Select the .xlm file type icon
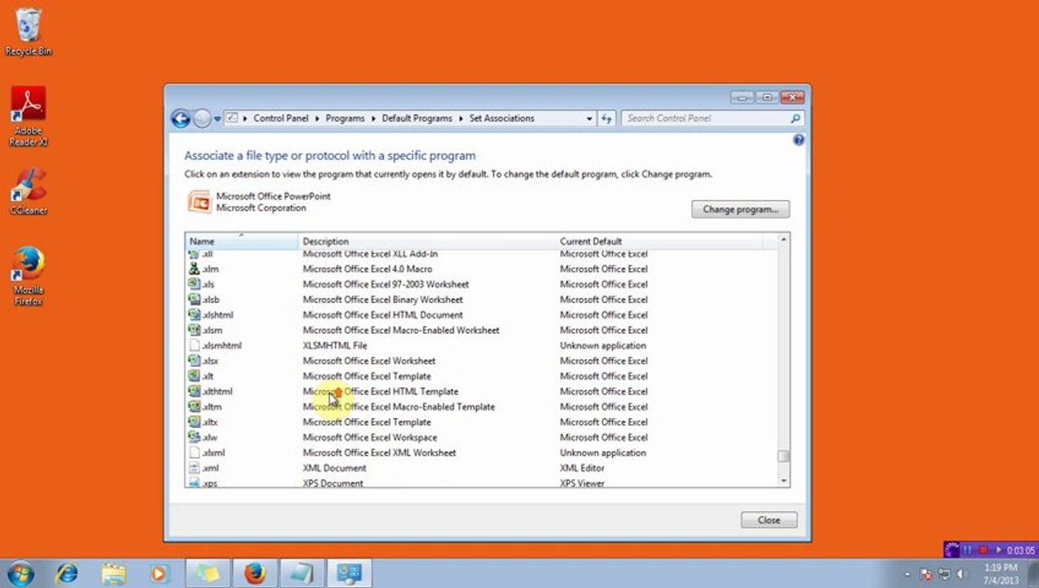 pyautogui.click(x=194, y=269)
